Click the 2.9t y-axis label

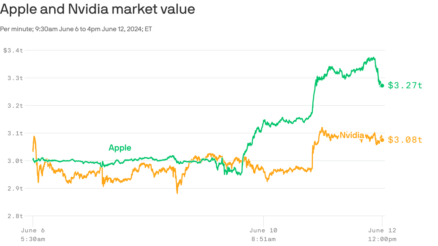click(15, 188)
